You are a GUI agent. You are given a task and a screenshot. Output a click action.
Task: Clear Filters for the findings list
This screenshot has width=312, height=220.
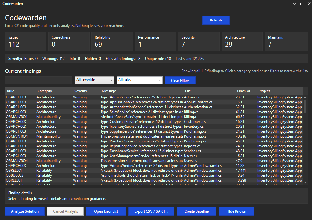point(180,80)
